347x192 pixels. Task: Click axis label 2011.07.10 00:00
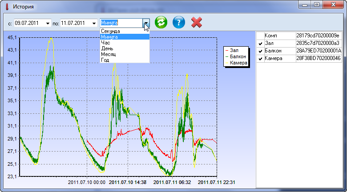pos(87,183)
